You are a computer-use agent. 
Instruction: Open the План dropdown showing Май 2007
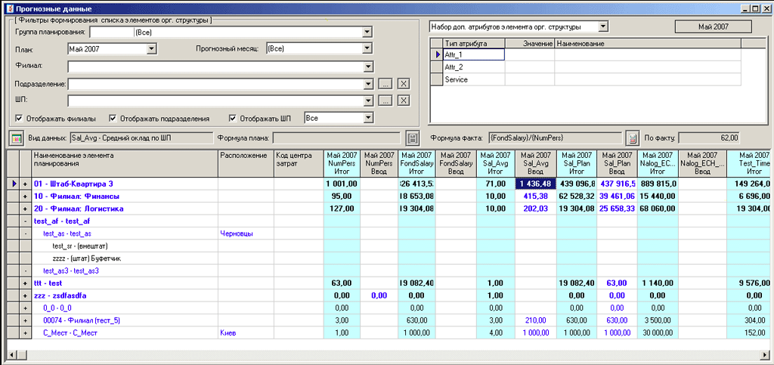coord(151,48)
